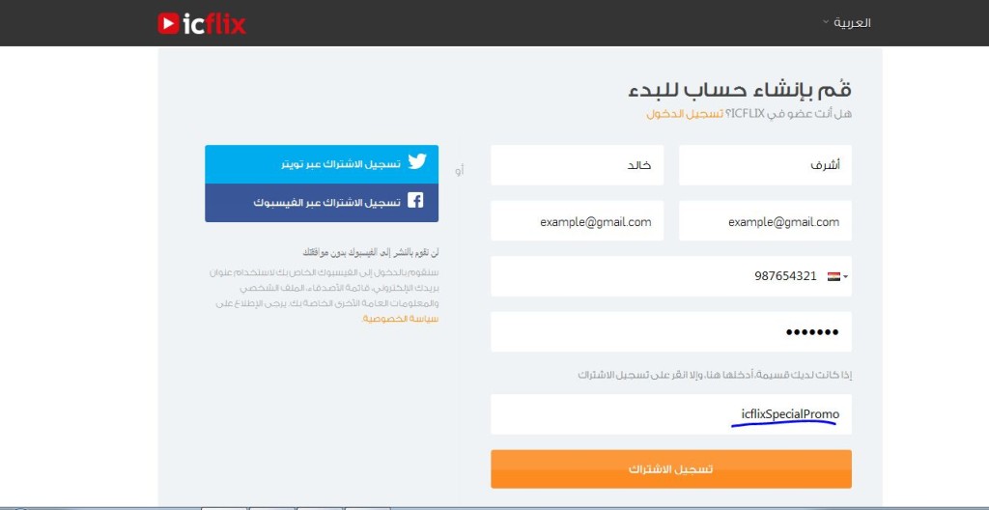Image resolution: width=989 pixels, height=510 pixels.
Task: Click the Egypt flag icon in phone field
Action: pos(834,276)
